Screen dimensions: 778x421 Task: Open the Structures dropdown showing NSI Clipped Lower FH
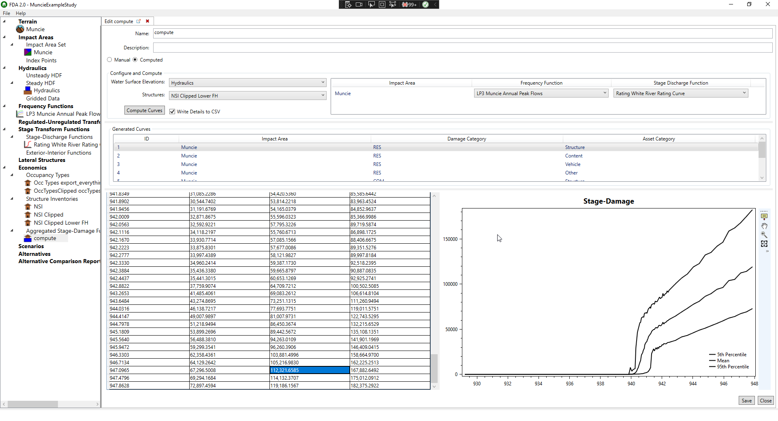(322, 96)
